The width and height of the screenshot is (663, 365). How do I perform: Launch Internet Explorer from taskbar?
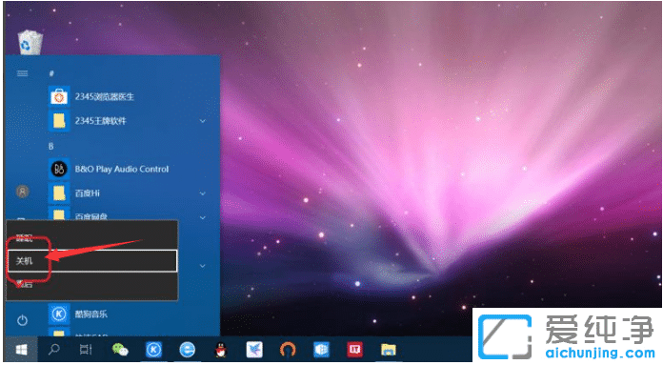tap(187, 350)
